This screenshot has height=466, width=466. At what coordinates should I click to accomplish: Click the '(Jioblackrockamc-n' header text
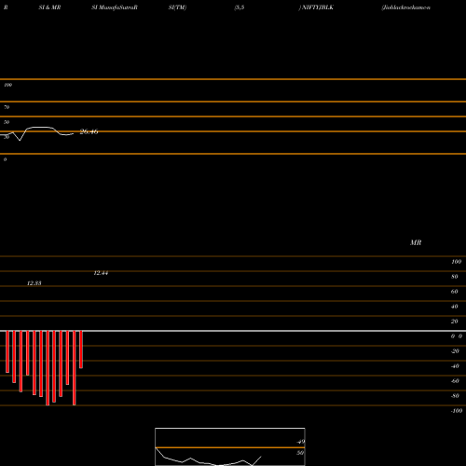[406, 7]
